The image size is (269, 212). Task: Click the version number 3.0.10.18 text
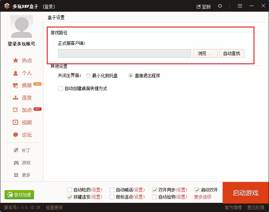pos(30,207)
